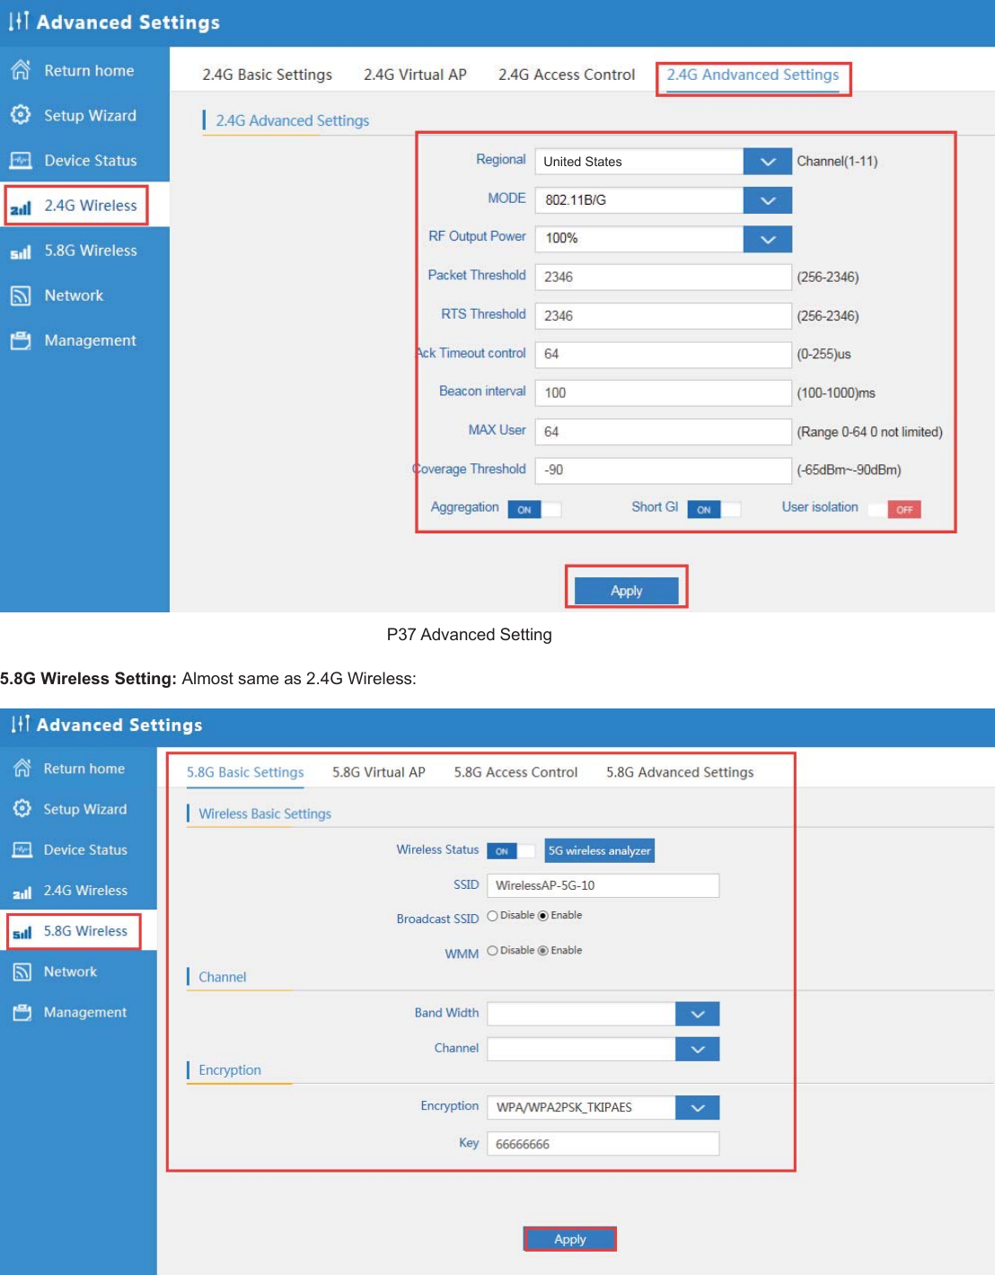Viewport: 995px width, 1275px height.
Task: Switch to 5.8G Basic Settings tab
Action: [245, 772]
